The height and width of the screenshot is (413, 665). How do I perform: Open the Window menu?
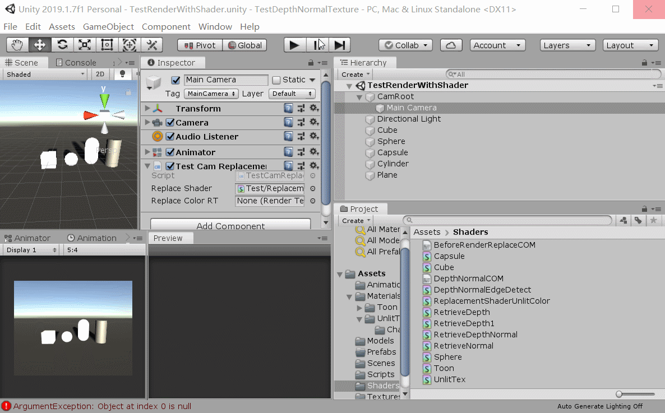tap(215, 27)
